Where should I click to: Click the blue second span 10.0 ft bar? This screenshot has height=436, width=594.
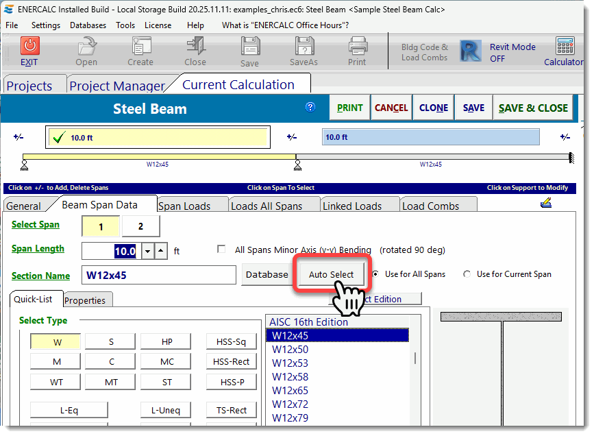[x=431, y=137]
